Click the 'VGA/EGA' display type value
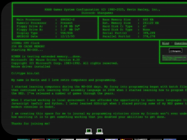 tap(66, 33)
